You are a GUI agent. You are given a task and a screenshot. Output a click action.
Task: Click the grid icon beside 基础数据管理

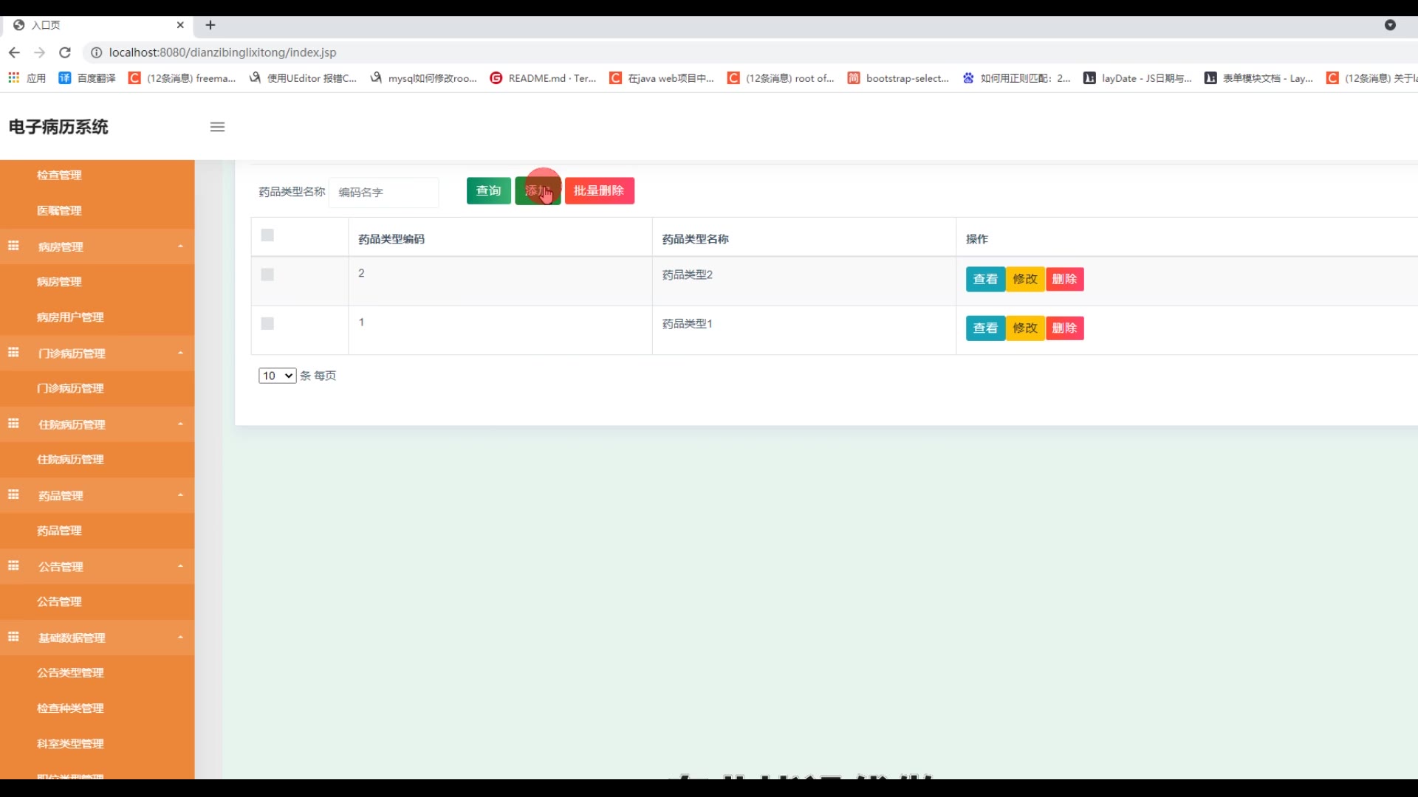(x=13, y=636)
